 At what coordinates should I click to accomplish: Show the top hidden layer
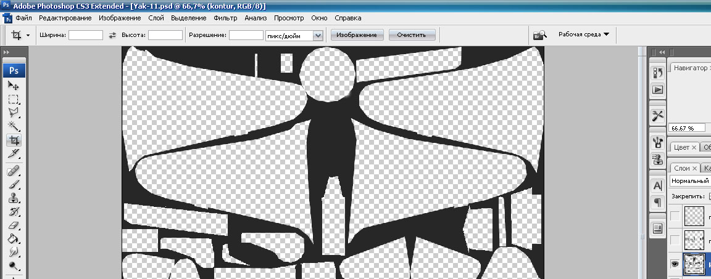point(675,216)
